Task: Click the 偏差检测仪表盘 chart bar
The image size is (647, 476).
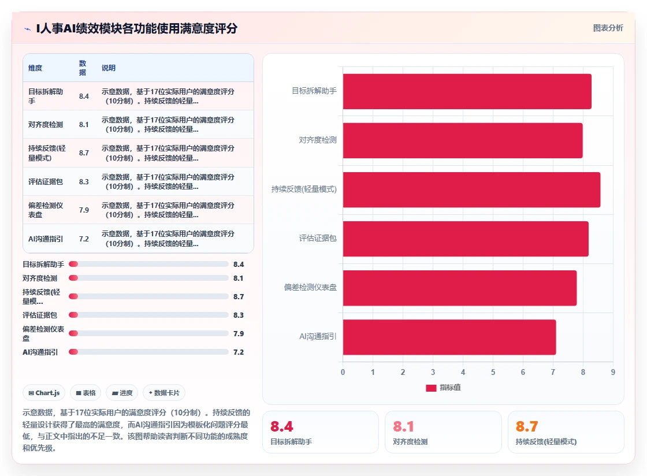Action: 460,288
